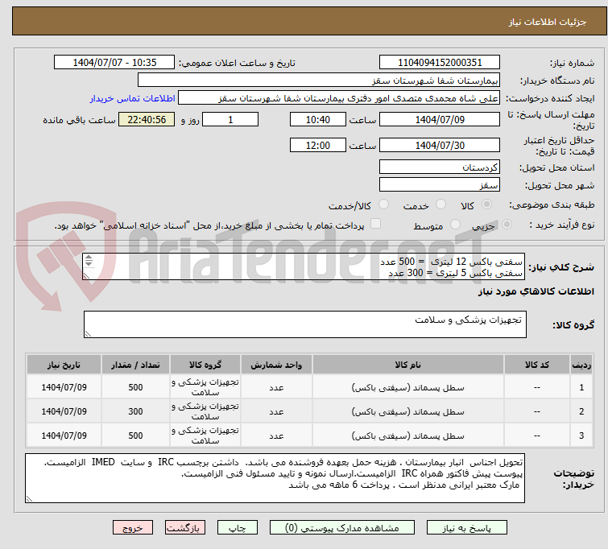
Task: Click the استان محل تحویل field showing کردستان
Action: tap(440, 167)
